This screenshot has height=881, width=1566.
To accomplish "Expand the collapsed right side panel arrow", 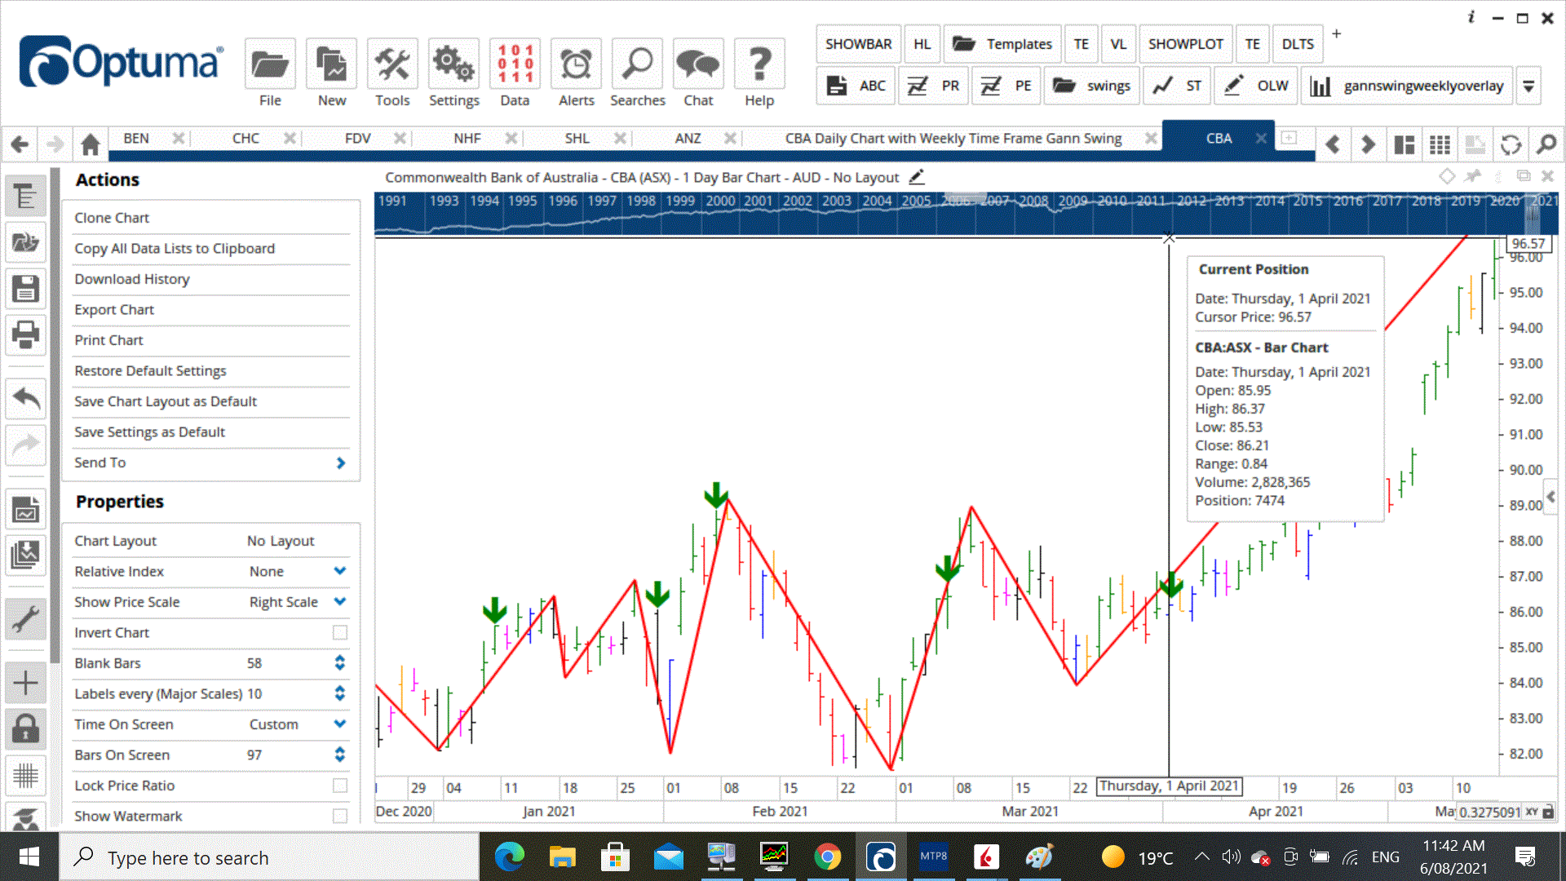I will (x=1551, y=497).
